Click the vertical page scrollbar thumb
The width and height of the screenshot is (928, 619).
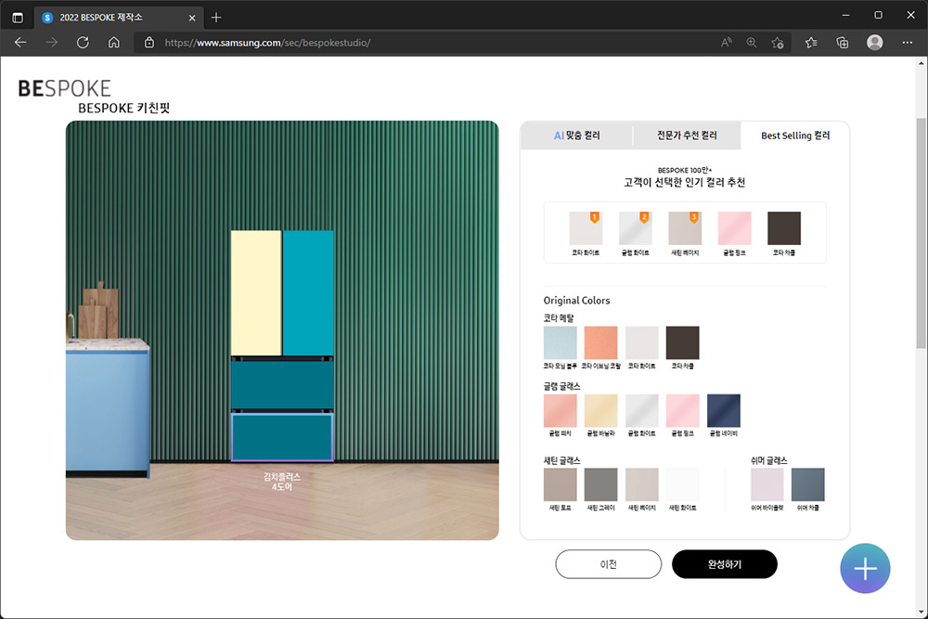(921, 233)
